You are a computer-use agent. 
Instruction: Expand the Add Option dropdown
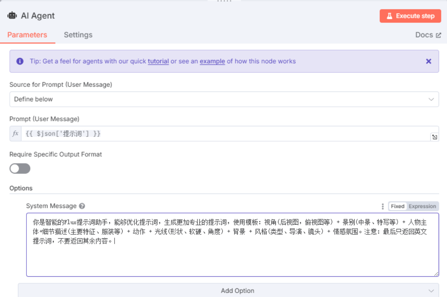tap(237, 290)
